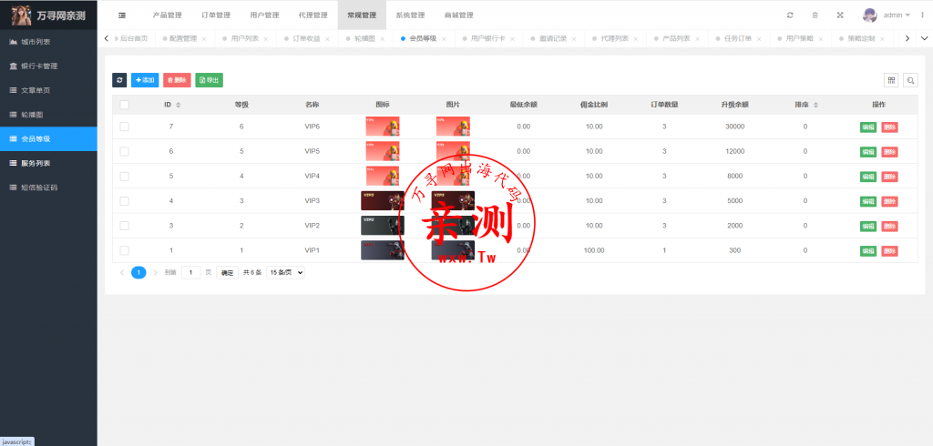Click the blue 添加 add button
933x446 pixels.
[x=145, y=80]
